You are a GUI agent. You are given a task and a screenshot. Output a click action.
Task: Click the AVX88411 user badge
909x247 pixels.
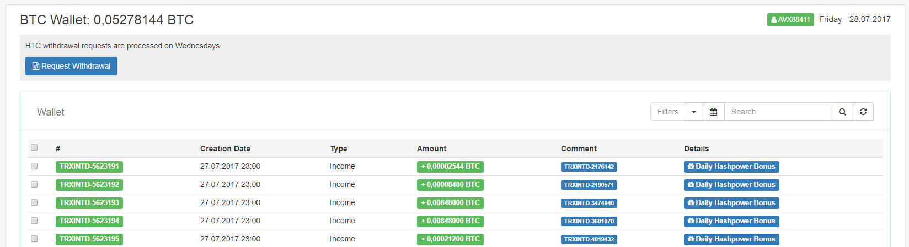pyautogui.click(x=790, y=19)
